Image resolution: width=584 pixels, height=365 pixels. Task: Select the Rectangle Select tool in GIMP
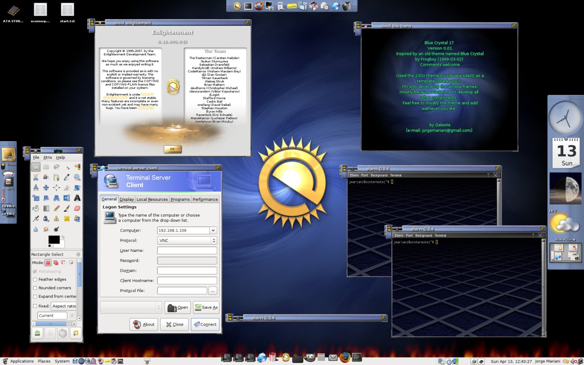(36, 167)
